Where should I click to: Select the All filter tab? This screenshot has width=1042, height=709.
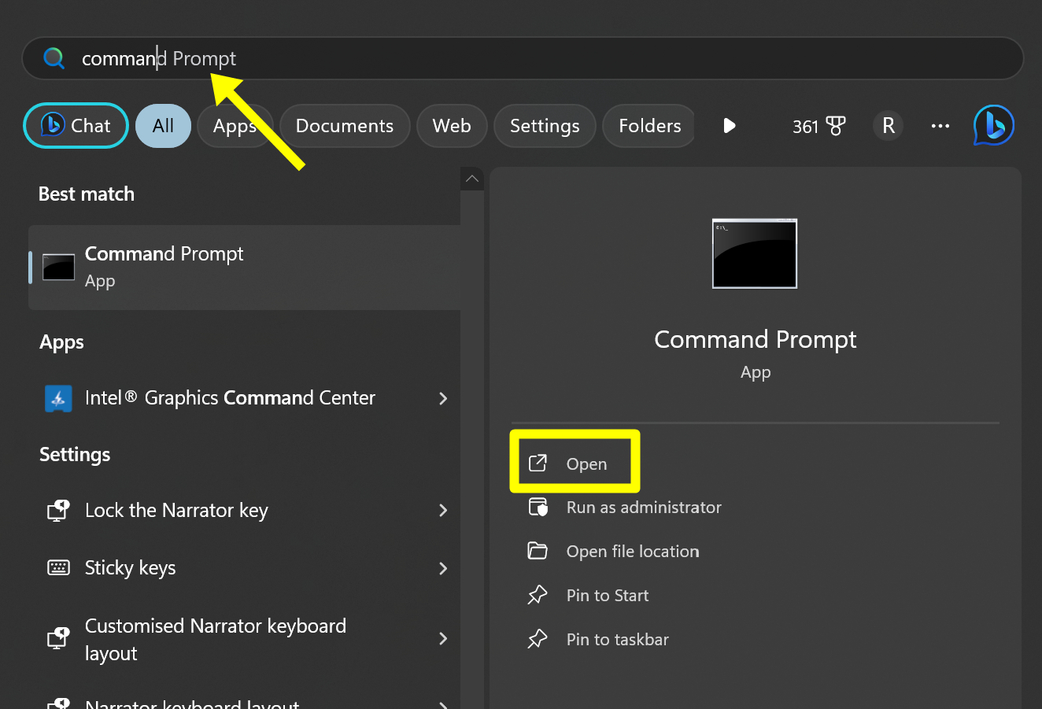click(163, 126)
